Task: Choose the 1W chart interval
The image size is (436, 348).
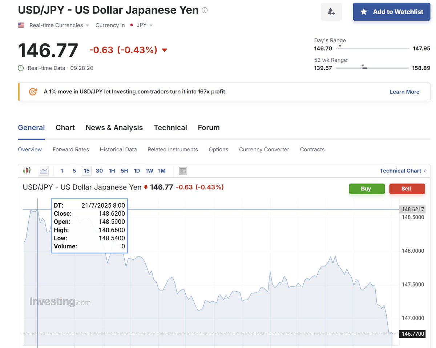Action: 149,171
